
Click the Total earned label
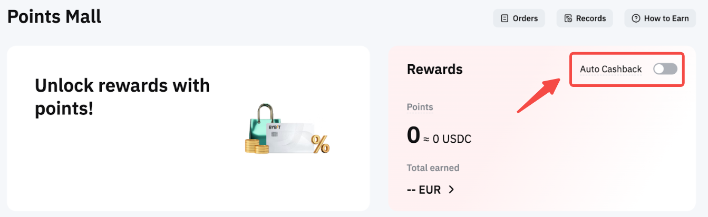point(433,168)
